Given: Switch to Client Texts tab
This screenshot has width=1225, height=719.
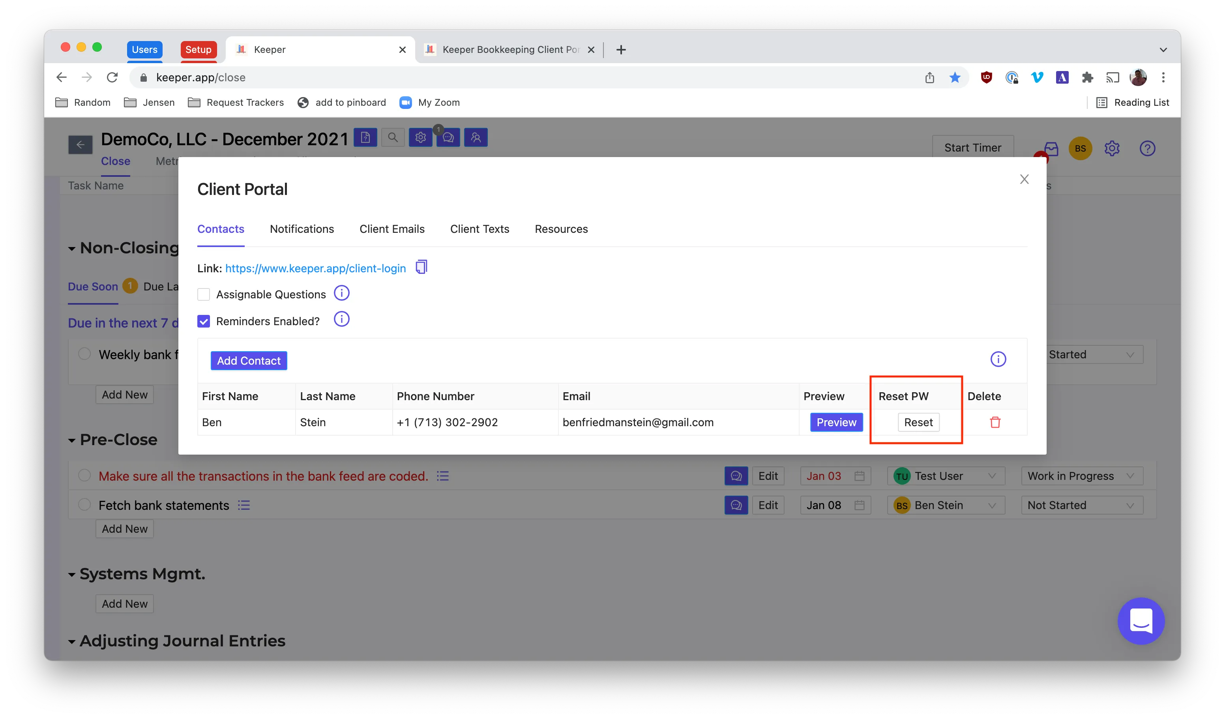Looking at the screenshot, I should click(480, 229).
